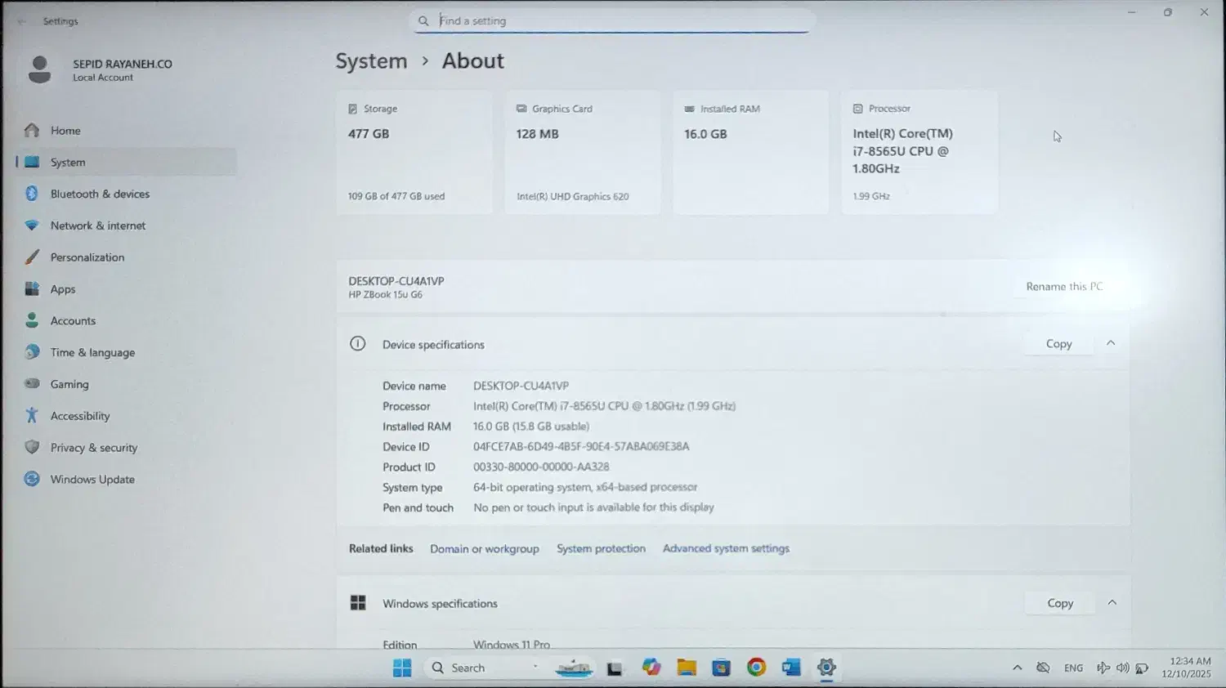Open Accessibility settings
Image resolution: width=1226 pixels, height=688 pixels.
(78, 415)
